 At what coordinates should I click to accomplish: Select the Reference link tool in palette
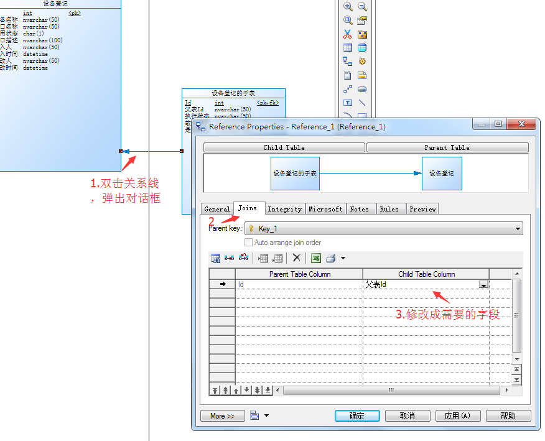point(348,62)
